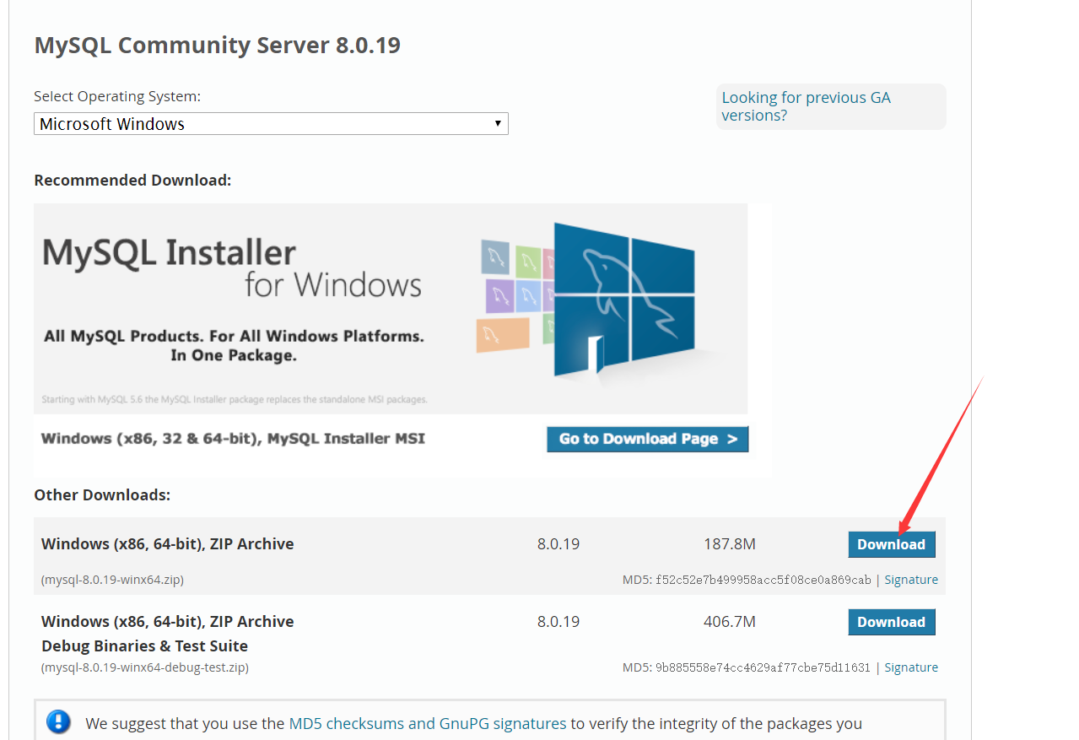The width and height of the screenshot is (1079, 740).
Task: Click the 'MySQL Community Server 8.0.19' heading
Action: [x=217, y=45]
